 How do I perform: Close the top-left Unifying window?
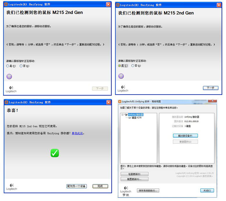tap(108, 4)
